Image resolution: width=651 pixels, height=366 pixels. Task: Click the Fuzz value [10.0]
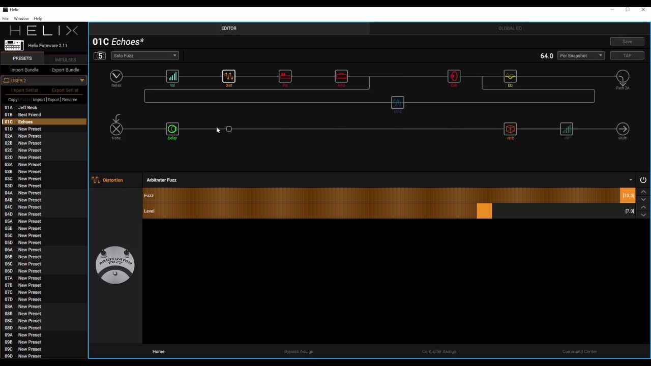(x=628, y=196)
